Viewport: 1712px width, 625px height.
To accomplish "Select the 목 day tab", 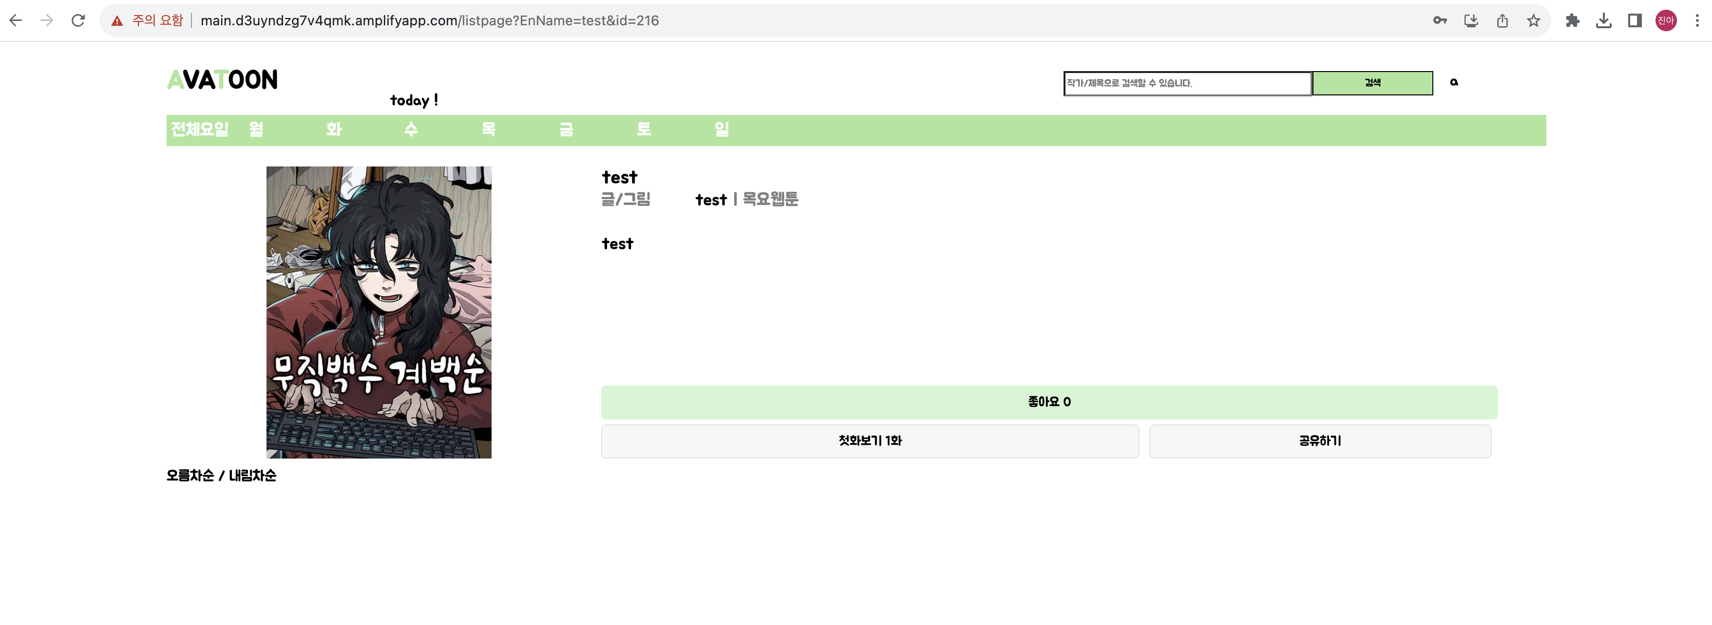I will tap(489, 129).
